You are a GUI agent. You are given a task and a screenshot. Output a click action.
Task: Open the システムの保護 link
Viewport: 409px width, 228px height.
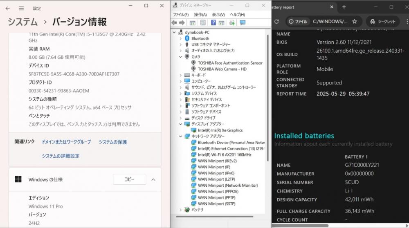click(113, 142)
